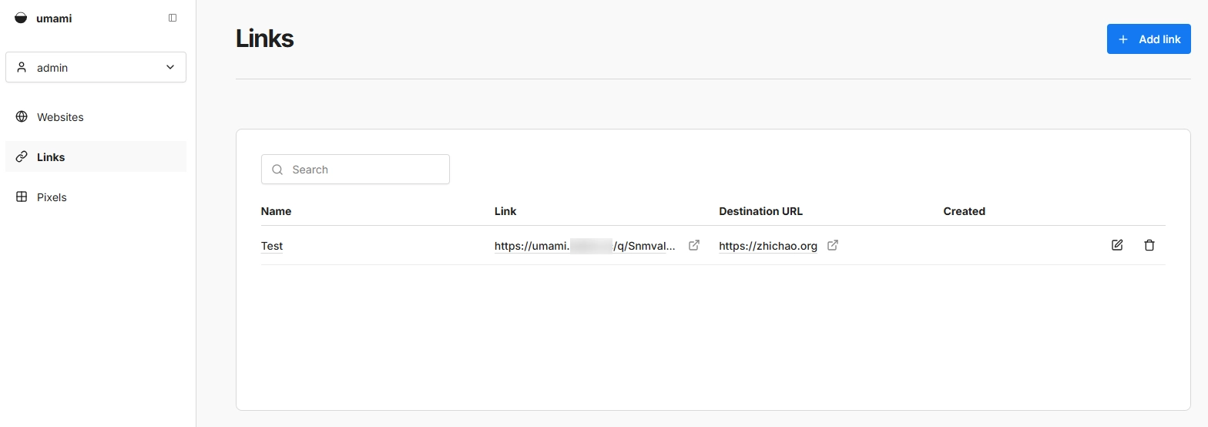Click the grid icon for Pixels

click(x=22, y=197)
